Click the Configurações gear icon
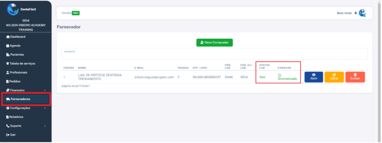This screenshot has width=382, height=143. 8,108
